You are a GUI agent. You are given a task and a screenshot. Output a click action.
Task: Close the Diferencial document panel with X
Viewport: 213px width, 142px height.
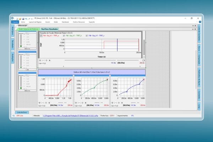[x=195, y=26]
